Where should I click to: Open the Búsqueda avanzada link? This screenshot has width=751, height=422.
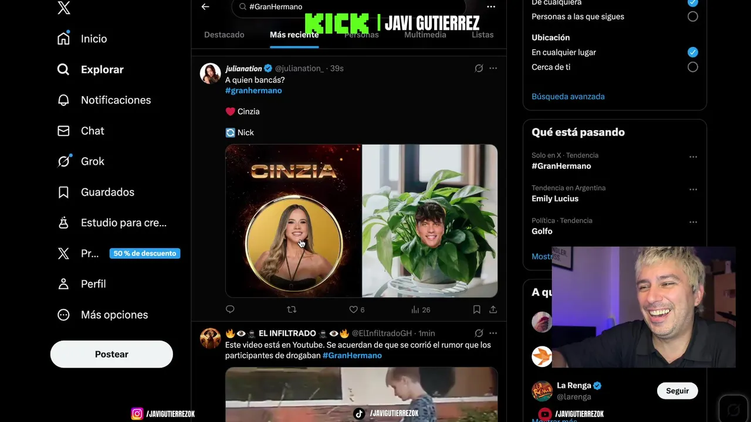click(x=568, y=96)
